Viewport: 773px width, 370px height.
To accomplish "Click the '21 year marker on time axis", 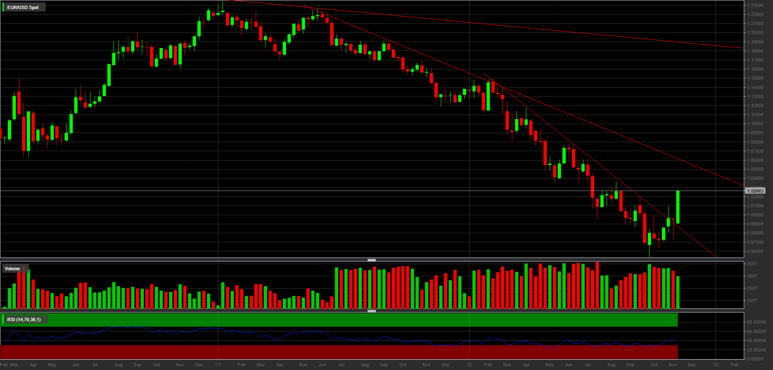I will coord(218,365).
